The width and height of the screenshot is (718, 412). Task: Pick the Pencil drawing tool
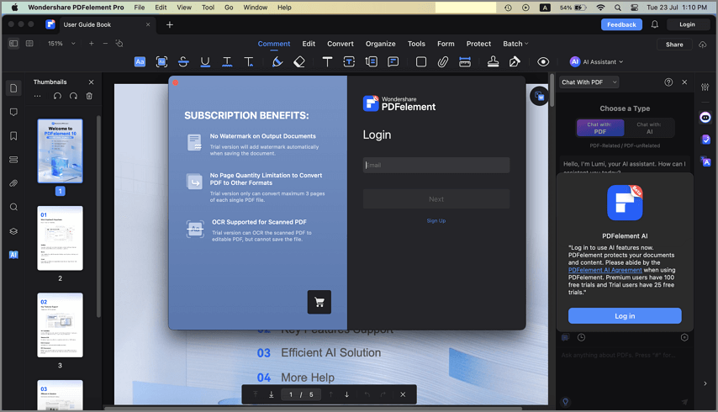tap(277, 62)
